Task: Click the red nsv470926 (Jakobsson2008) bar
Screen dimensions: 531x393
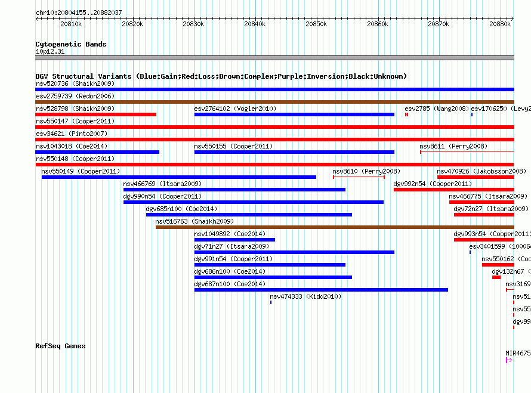Action: (x=476, y=177)
